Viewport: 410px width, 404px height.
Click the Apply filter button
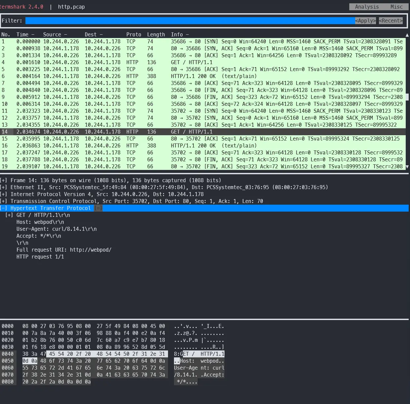[x=365, y=20]
